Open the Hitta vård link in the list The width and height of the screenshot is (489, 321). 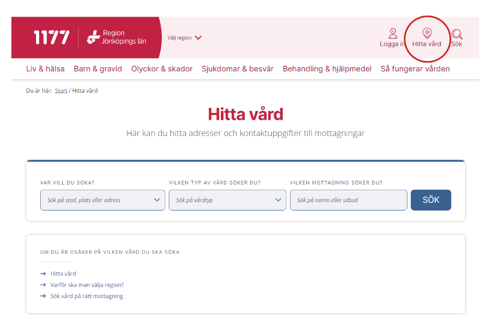tap(63, 274)
